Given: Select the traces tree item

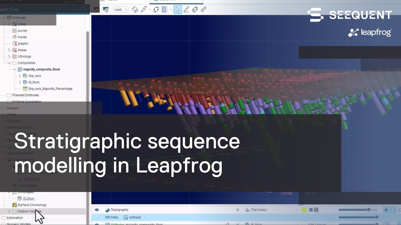Looking at the screenshot, I should click(22, 37).
